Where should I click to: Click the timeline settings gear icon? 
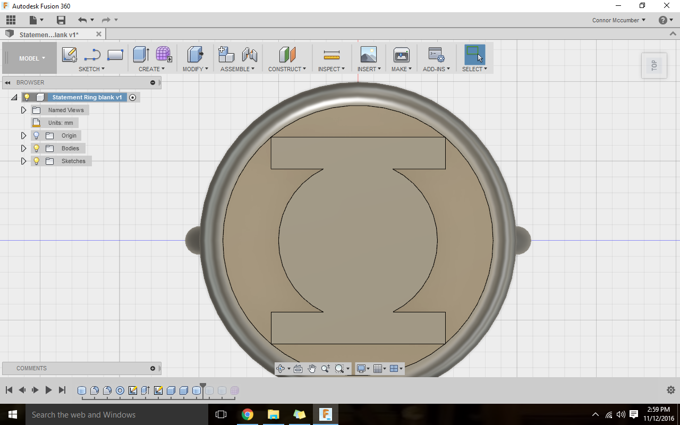pos(671,390)
